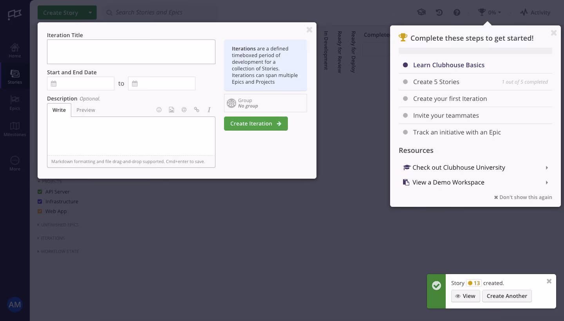Open the start date calendar field
Screen dimensions: 564x321
point(81,83)
